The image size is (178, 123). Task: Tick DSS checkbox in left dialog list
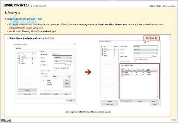[19, 62]
